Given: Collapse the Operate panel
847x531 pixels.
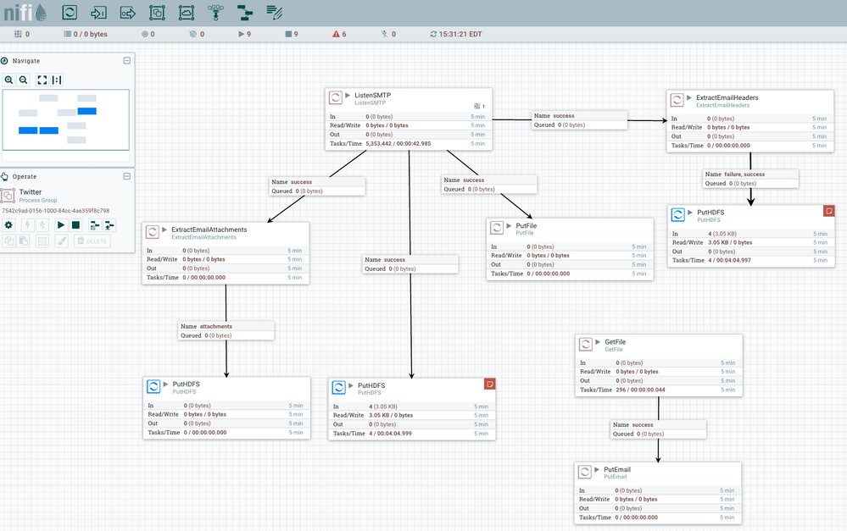Looking at the screenshot, I should (126, 176).
